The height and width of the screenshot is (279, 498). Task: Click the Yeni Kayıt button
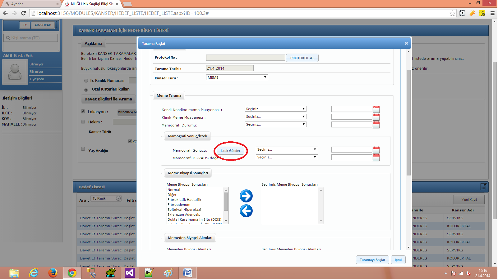pyautogui.click(x=469, y=200)
